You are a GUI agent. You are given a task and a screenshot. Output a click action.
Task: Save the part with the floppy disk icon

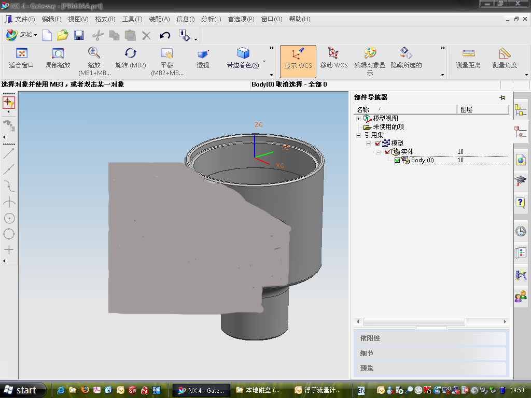pyautogui.click(x=79, y=35)
